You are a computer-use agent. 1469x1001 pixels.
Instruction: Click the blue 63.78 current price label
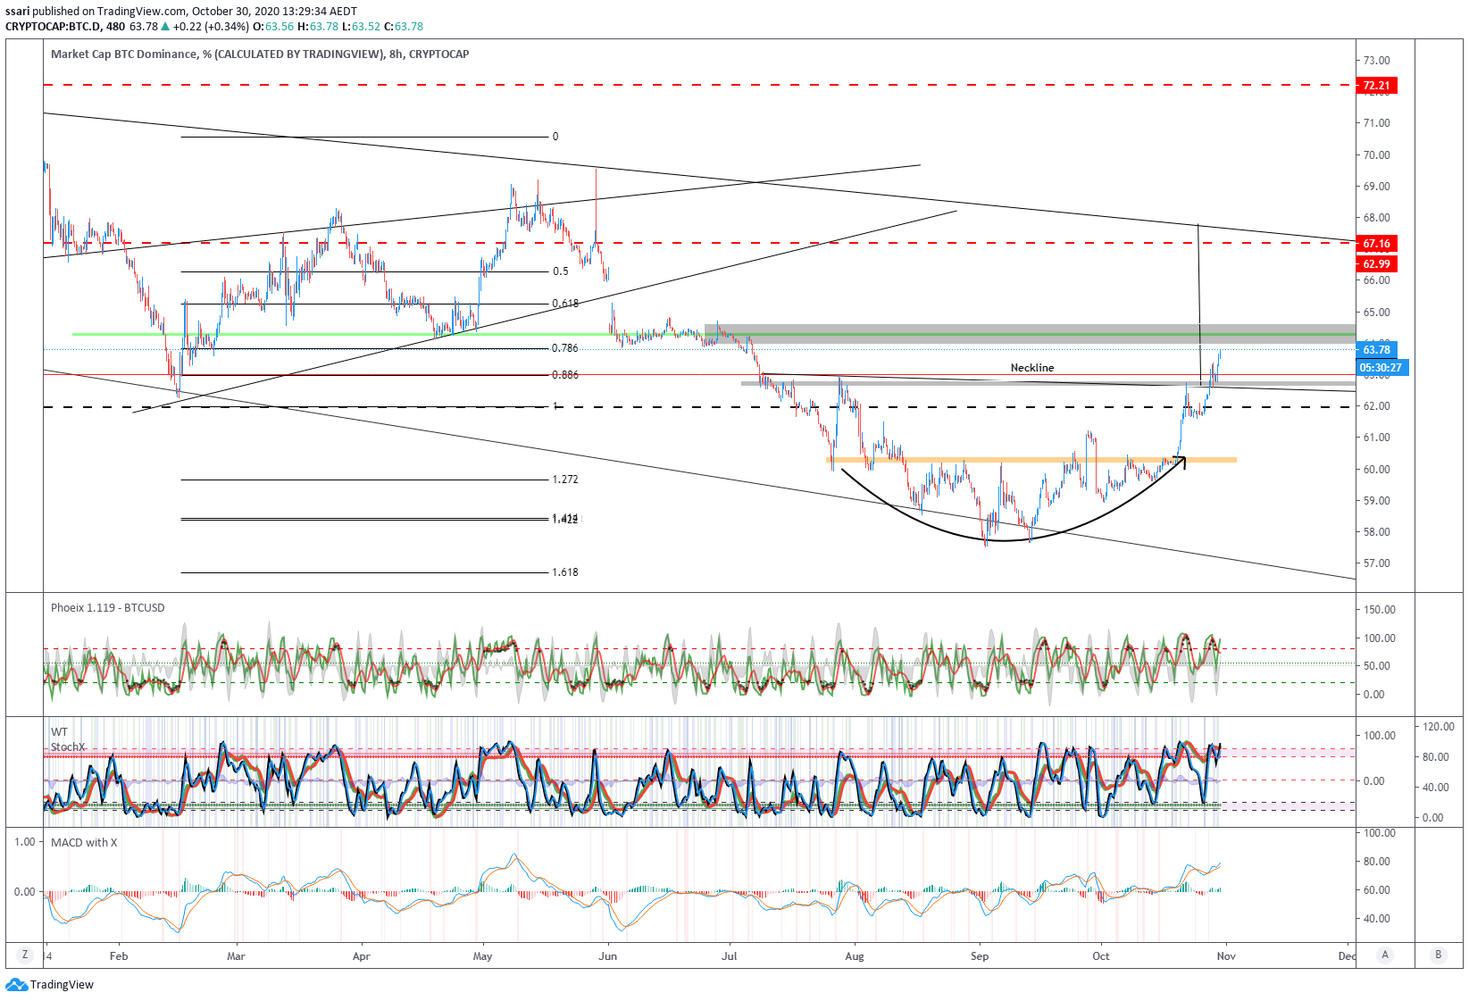tap(1376, 349)
